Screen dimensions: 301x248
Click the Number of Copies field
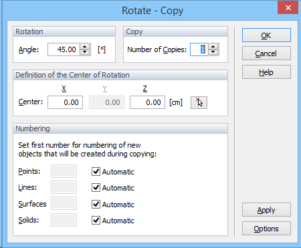[x=199, y=49]
